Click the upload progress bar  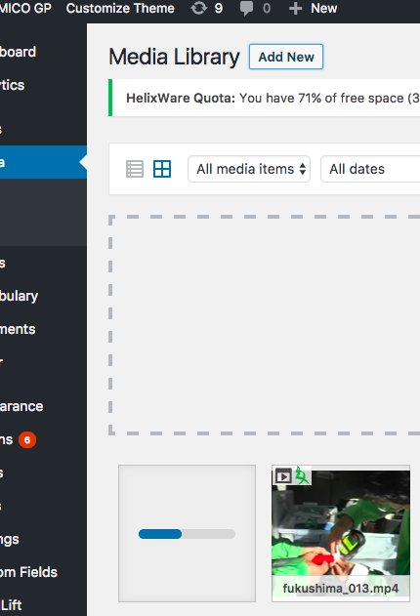(x=187, y=534)
